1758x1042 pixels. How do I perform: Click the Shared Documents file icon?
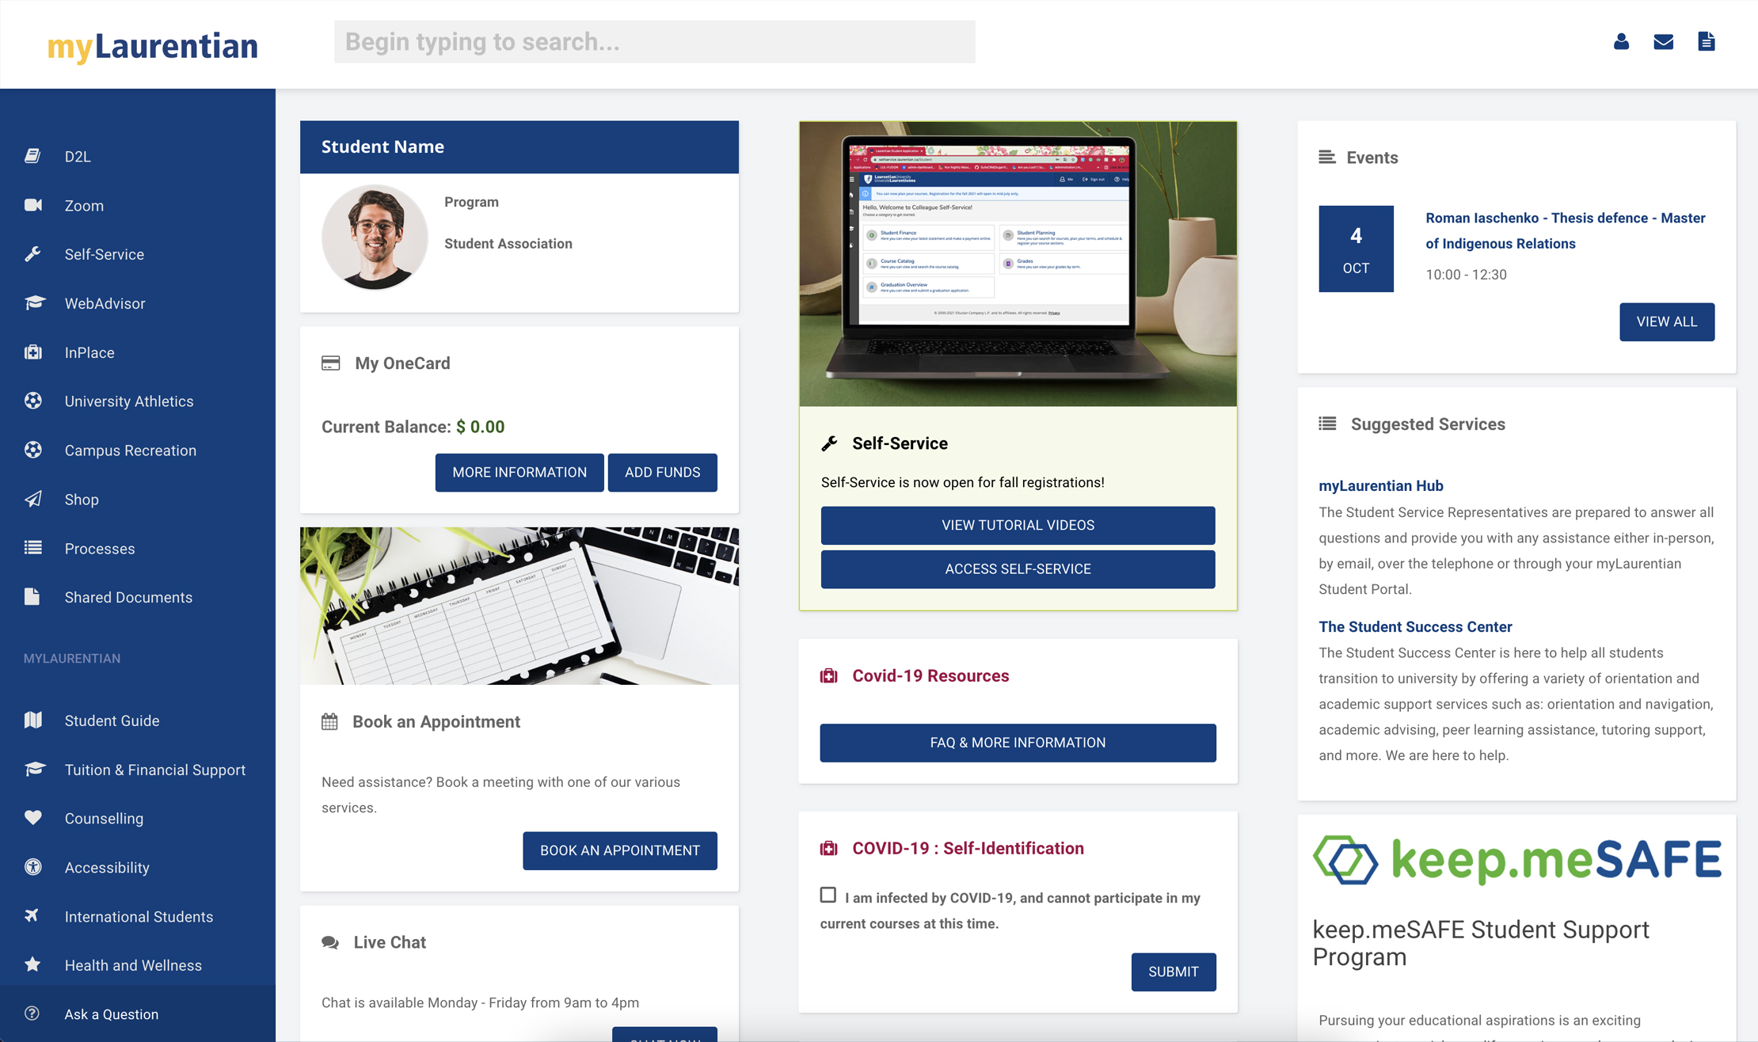coord(32,596)
